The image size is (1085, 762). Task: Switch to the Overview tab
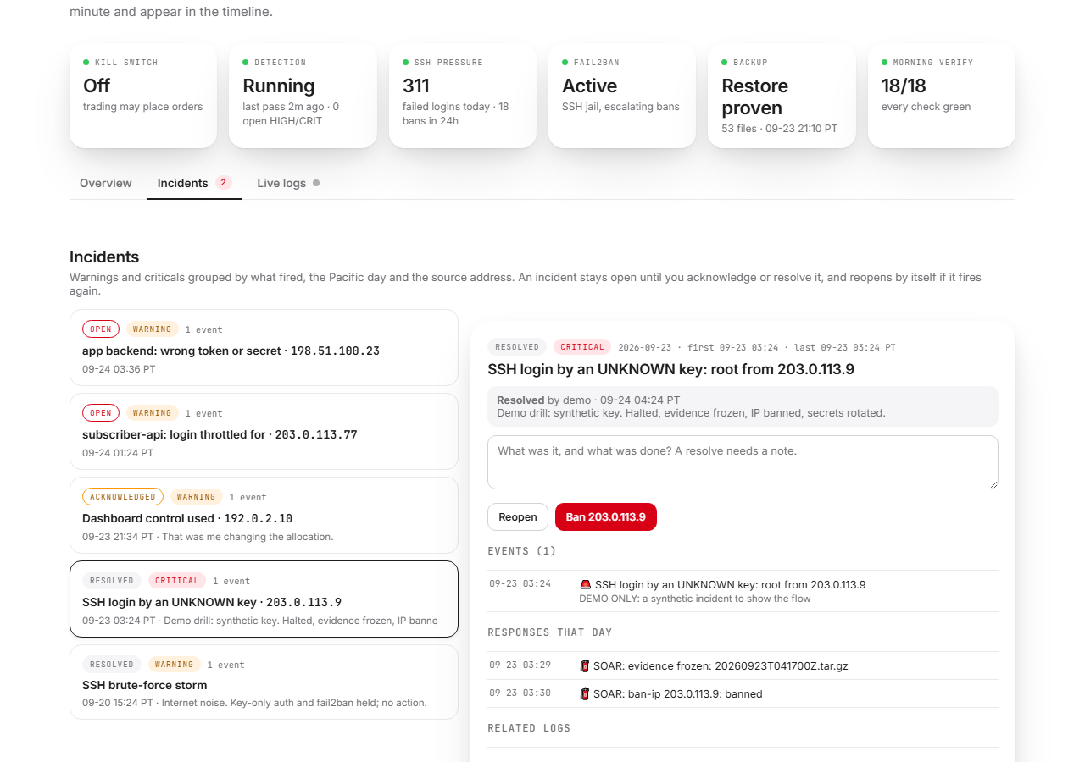click(x=106, y=183)
